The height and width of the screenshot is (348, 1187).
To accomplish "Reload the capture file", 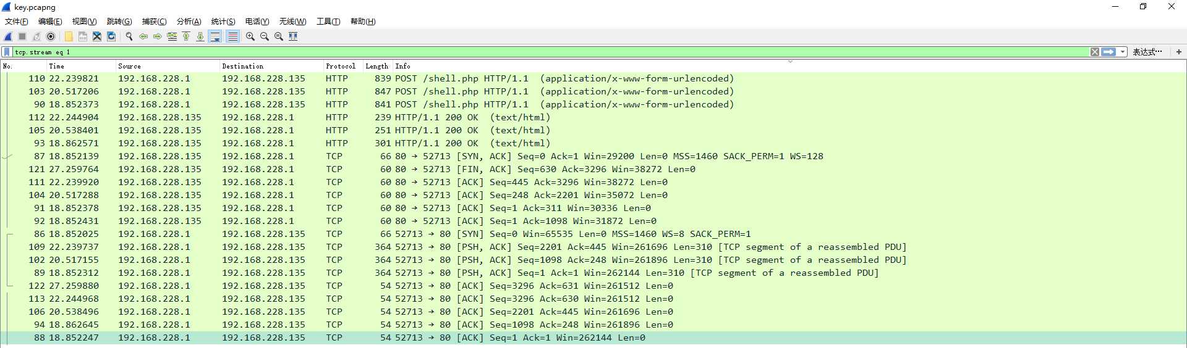I will pyautogui.click(x=111, y=36).
